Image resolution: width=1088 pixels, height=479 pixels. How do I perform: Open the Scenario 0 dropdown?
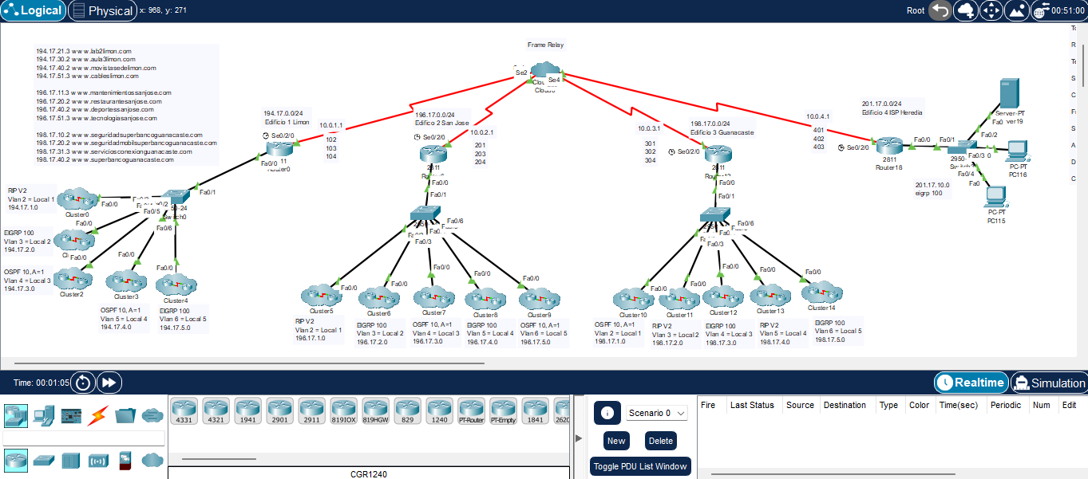pyautogui.click(x=657, y=413)
